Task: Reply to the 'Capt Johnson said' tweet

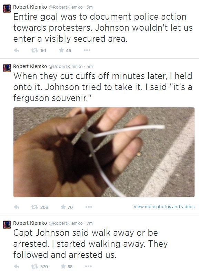Action: [x=17, y=267]
